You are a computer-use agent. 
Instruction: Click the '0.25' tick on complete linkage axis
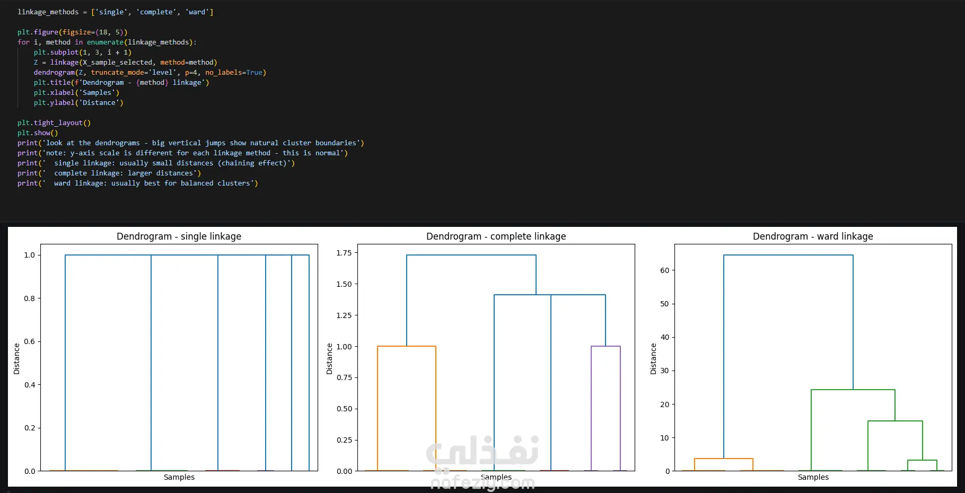click(344, 440)
